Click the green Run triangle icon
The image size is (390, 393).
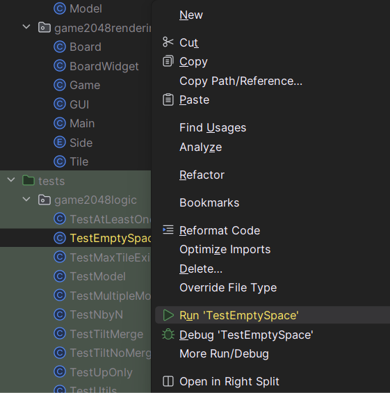click(x=168, y=315)
